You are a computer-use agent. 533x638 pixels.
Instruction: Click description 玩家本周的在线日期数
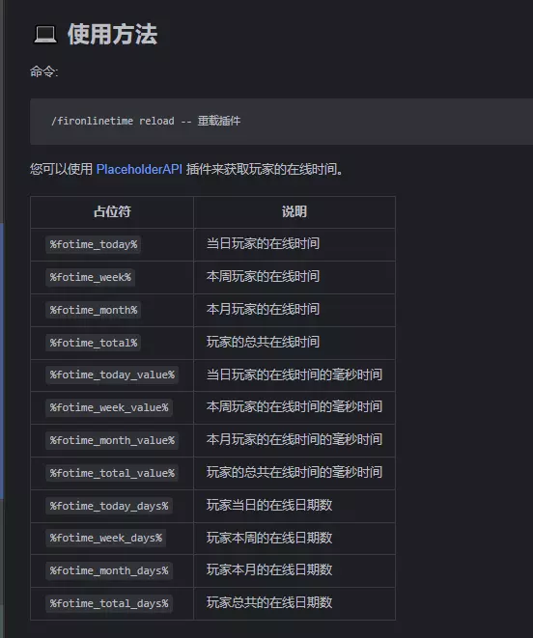[269, 538]
